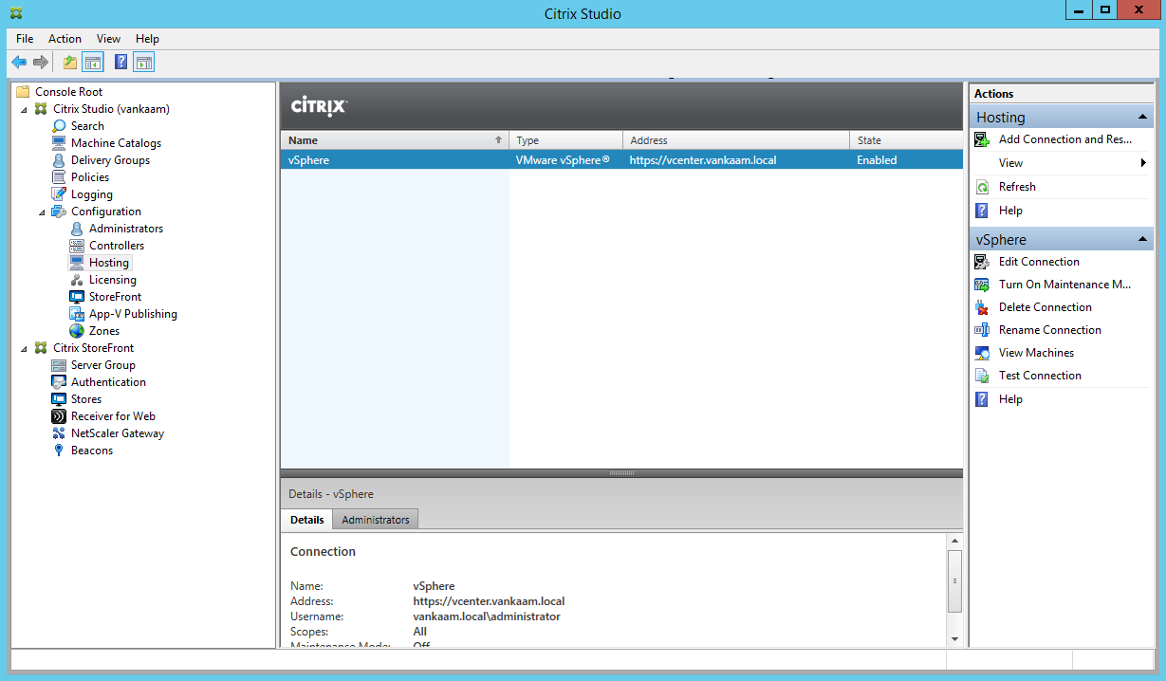Collapse the vSphere actions section

[x=1143, y=240]
